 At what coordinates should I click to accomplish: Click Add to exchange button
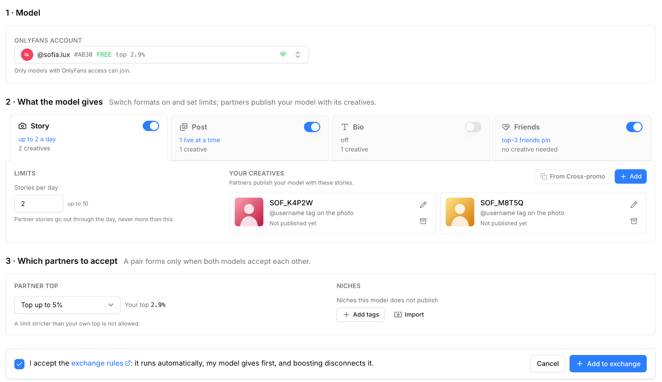(608, 364)
